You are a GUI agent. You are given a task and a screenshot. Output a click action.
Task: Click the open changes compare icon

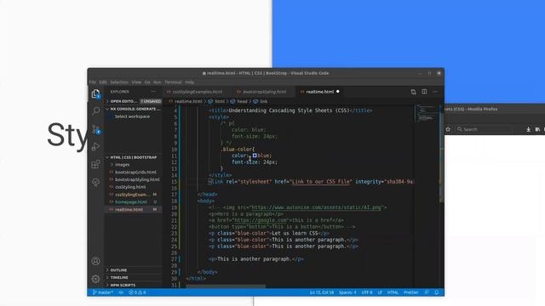pyautogui.click(x=413, y=92)
